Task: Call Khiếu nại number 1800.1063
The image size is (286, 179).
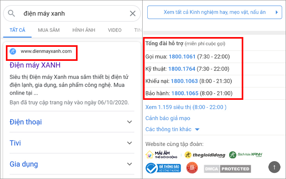Action: click(x=184, y=81)
